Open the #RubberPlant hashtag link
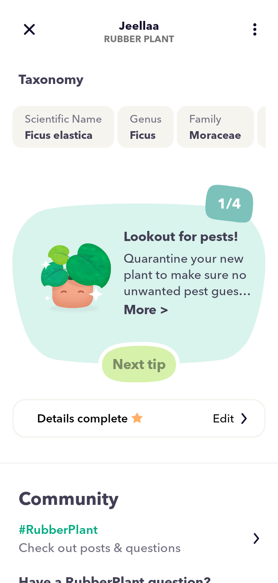The height and width of the screenshot is (583, 278). click(x=58, y=530)
